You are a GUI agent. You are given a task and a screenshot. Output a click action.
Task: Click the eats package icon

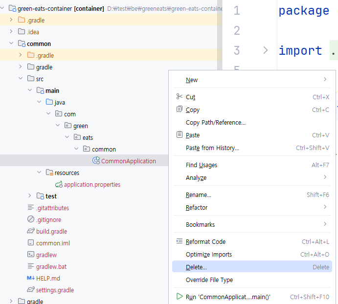coord(77,137)
